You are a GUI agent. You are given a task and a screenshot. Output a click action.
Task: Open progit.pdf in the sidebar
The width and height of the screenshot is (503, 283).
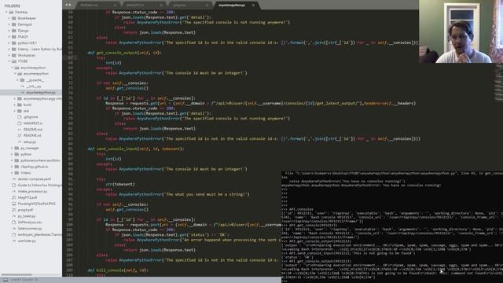click(x=25, y=210)
